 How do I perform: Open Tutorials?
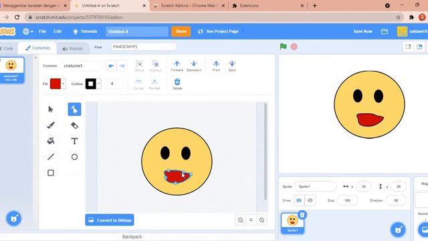click(x=85, y=31)
